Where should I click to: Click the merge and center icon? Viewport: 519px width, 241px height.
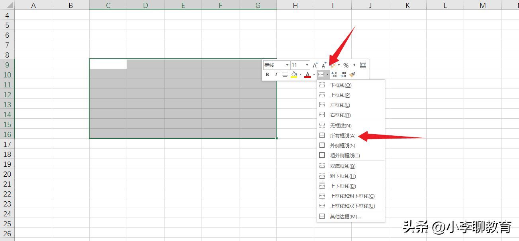(363, 65)
